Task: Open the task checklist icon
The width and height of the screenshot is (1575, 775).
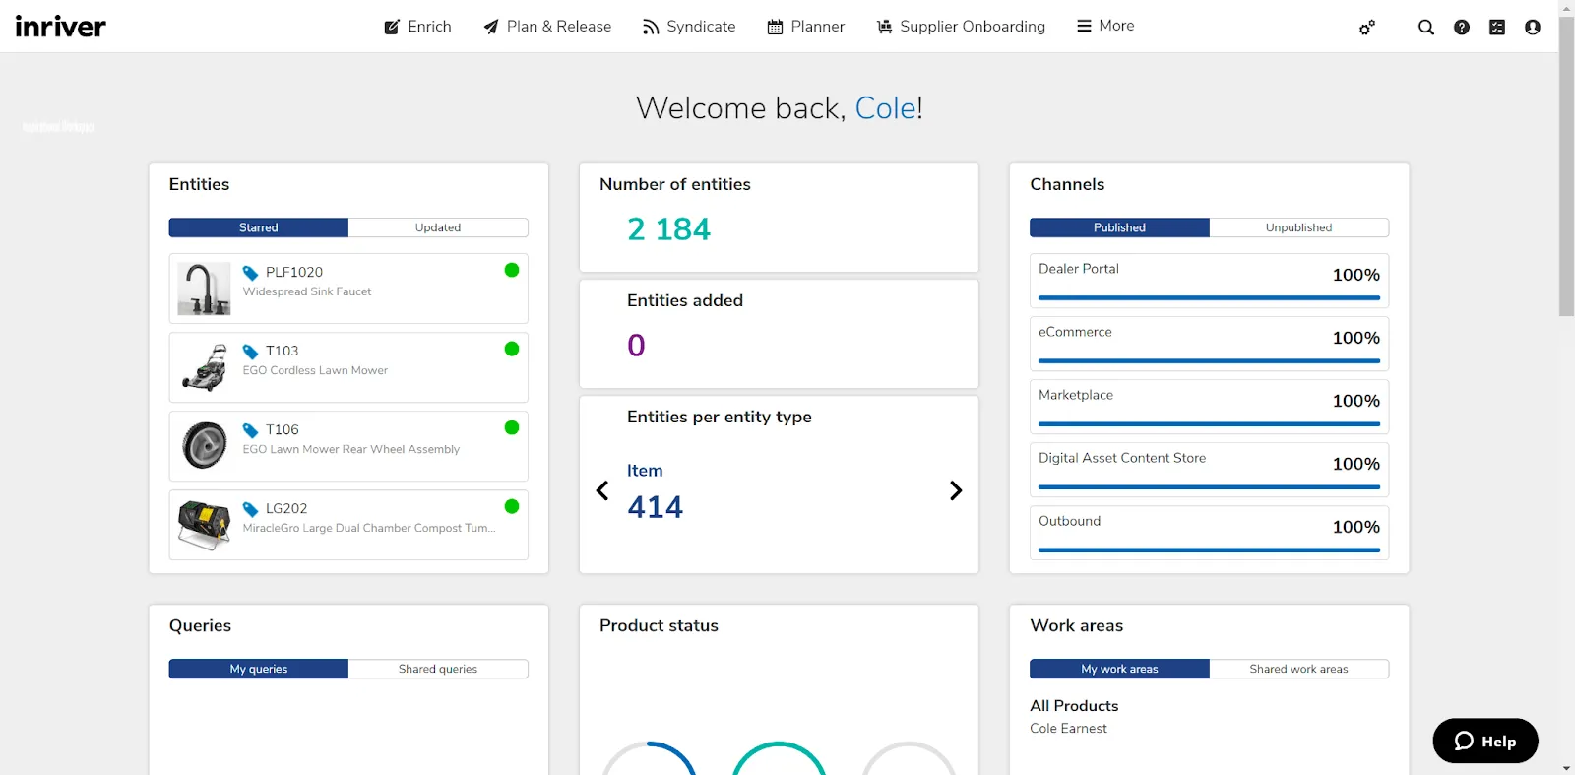Action: coord(1497,28)
